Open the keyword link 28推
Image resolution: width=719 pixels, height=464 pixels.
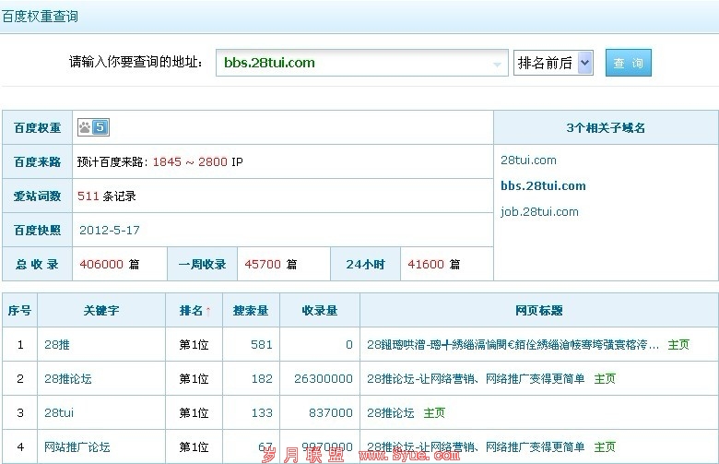pos(57,345)
